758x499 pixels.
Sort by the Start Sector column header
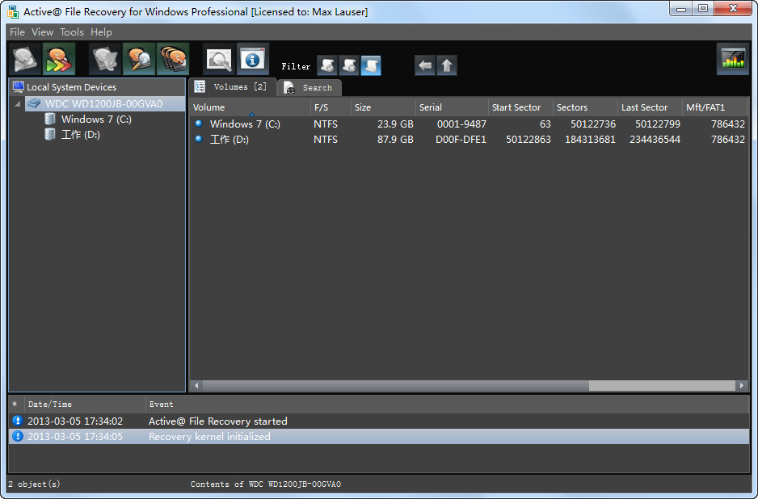[520, 107]
